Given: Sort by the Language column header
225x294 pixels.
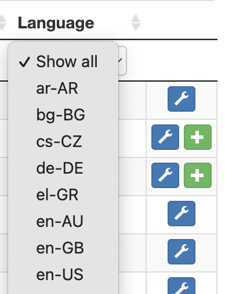Looking at the screenshot, I should click(x=56, y=23).
